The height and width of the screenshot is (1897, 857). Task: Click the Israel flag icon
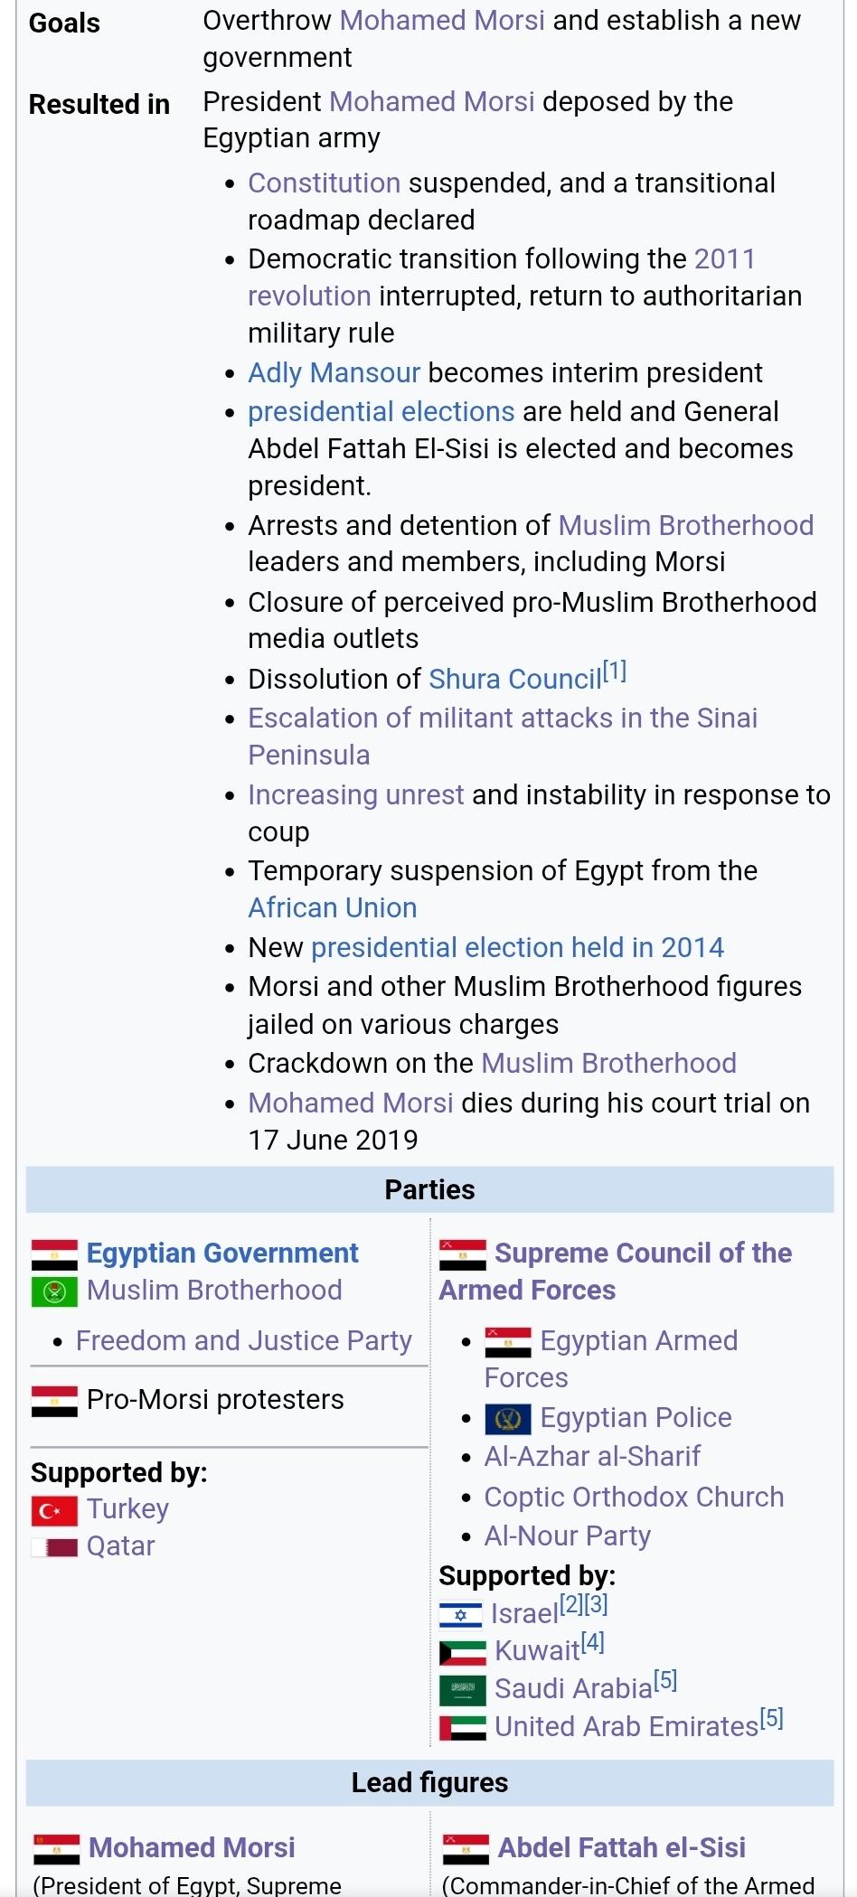pyautogui.click(x=461, y=1615)
